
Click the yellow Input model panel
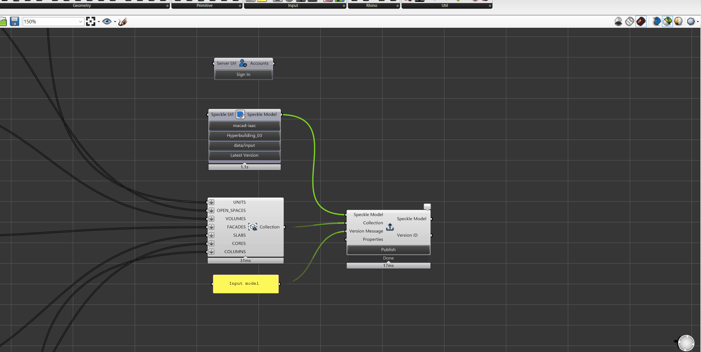tap(246, 284)
